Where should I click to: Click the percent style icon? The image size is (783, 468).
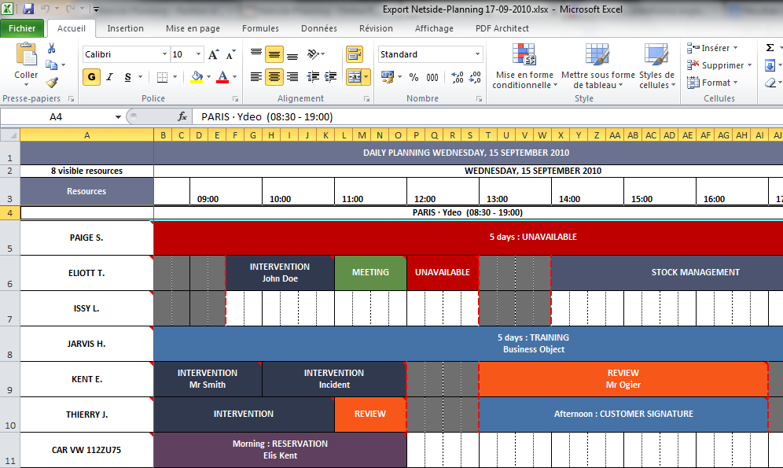pos(414,77)
